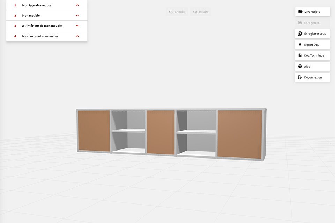Click the undo arrow icon in Annuler
335x223 pixels.
coord(171,12)
